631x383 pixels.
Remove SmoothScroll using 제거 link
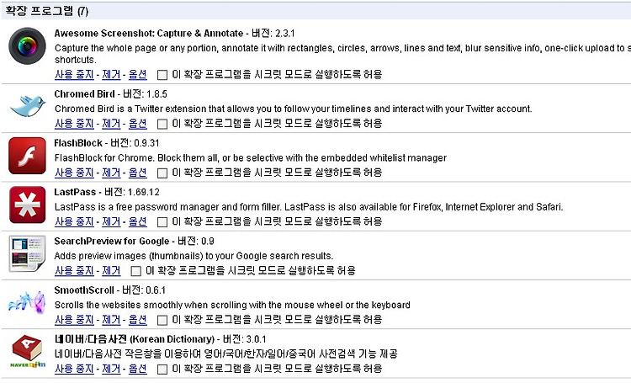(111, 320)
